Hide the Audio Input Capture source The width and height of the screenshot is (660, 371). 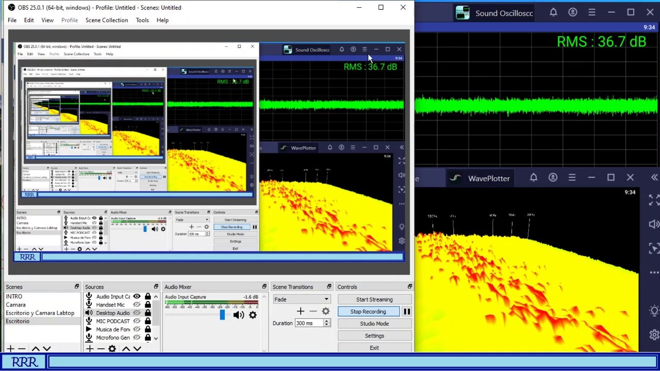click(137, 297)
